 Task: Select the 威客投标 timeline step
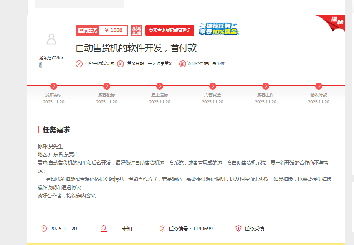(107, 86)
